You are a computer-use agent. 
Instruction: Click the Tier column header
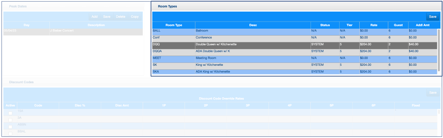coord(349,25)
